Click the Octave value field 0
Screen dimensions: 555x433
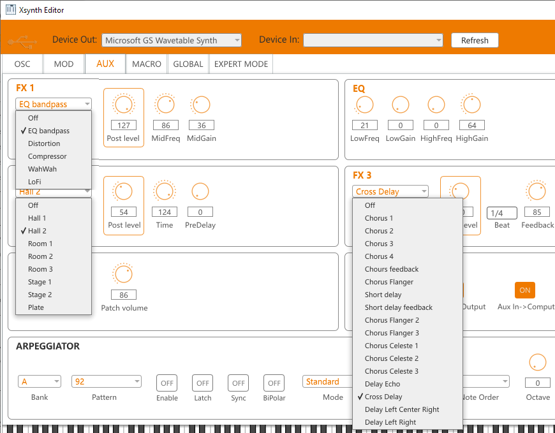pos(537,383)
